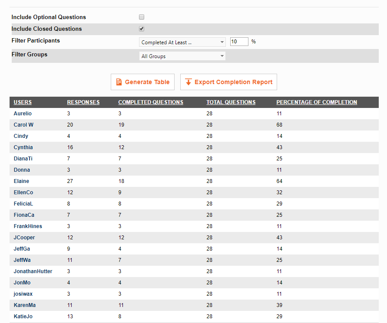Open the Filter Participants dropdown
Viewport: 387px width, 323px height.
(x=182, y=42)
